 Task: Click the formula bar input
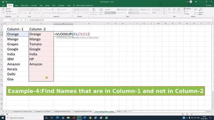[x=119, y=20]
